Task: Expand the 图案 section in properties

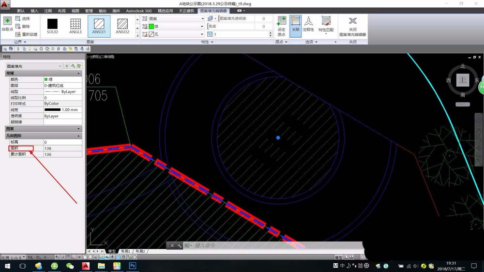Action: pos(79,129)
